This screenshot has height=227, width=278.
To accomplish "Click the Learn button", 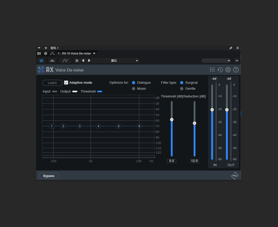I will click(x=52, y=83).
